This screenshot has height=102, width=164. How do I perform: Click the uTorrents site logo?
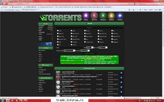coord(60,17)
